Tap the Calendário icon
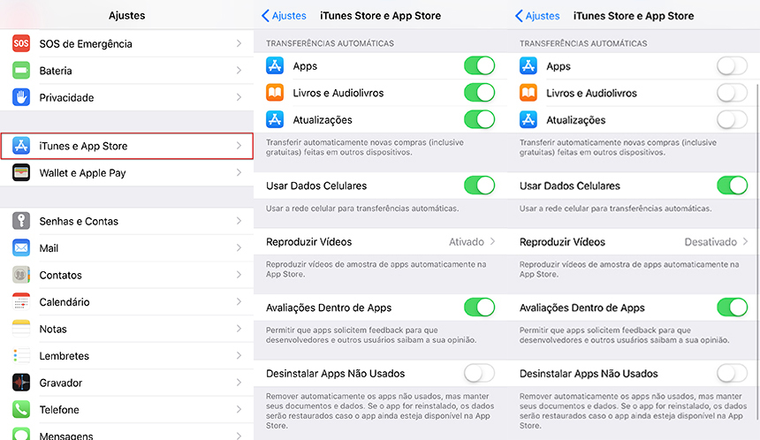The image size is (760, 440). (x=21, y=302)
